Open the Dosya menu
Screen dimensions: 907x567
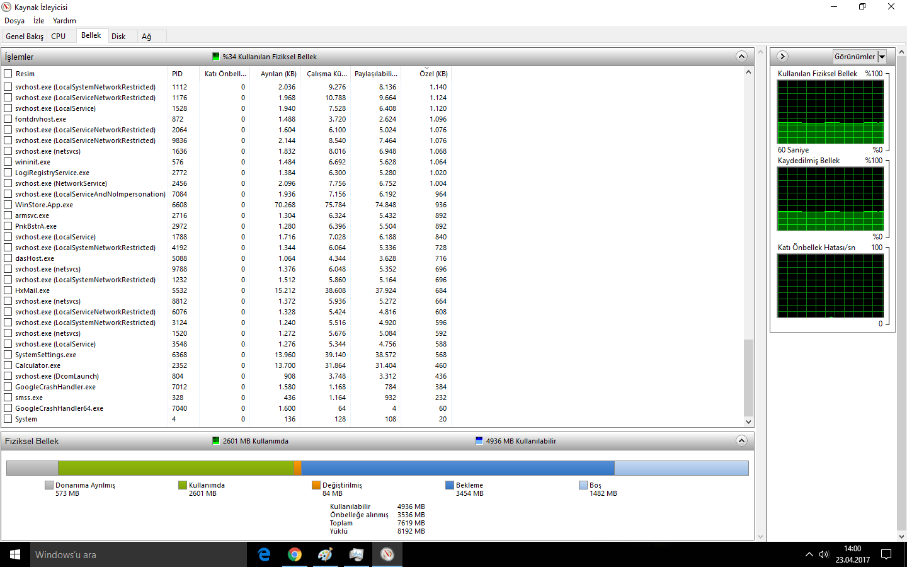tap(14, 21)
